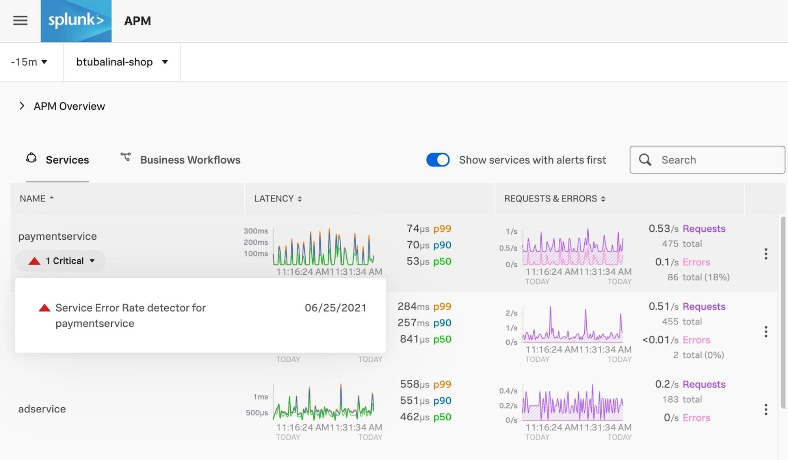788x460 pixels.
Task: Collapse the 1 Critical alert dropdown
Action: (x=61, y=261)
